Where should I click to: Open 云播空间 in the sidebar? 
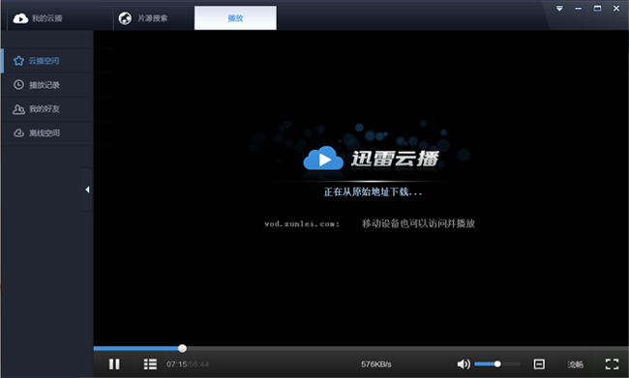click(47, 61)
